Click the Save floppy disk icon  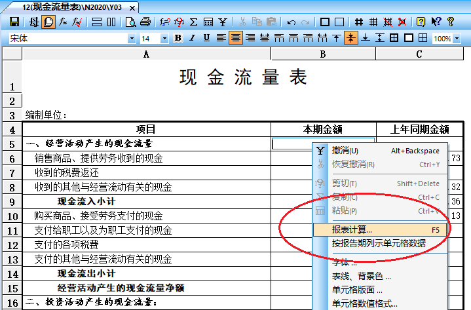tap(14, 22)
